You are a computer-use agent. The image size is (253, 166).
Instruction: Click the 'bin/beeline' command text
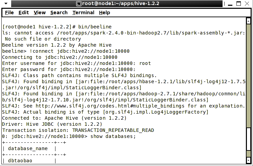click(95, 27)
